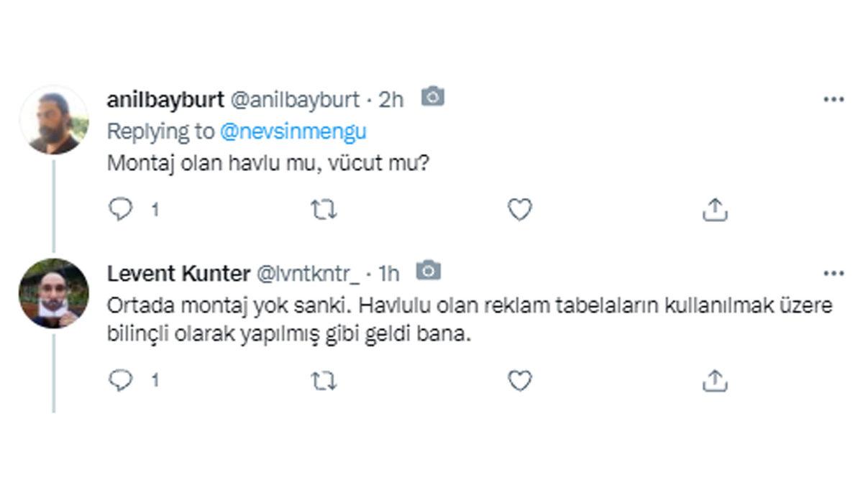Image resolution: width=863 pixels, height=485 pixels.
Task: Click the camera icon on Levent Kunter's tweet
Action: click(x=427, y=272)
